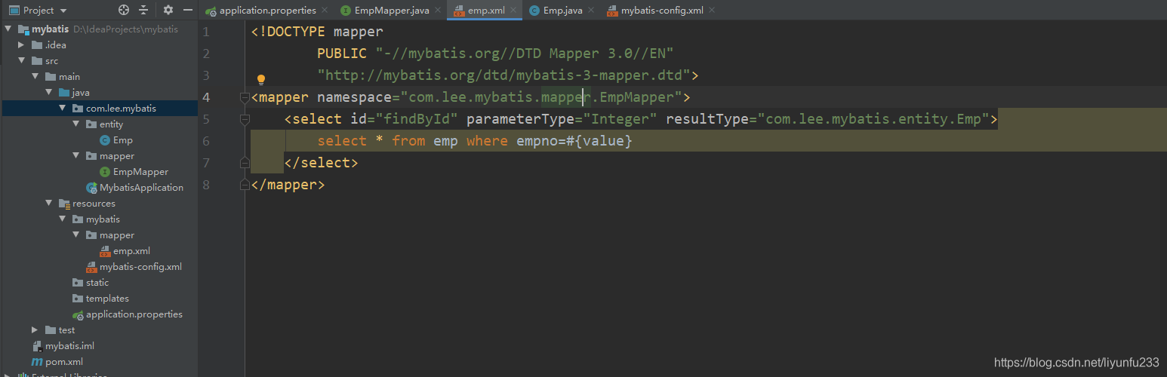
Task: Click the resources folder icon
Action: (64, 204)
